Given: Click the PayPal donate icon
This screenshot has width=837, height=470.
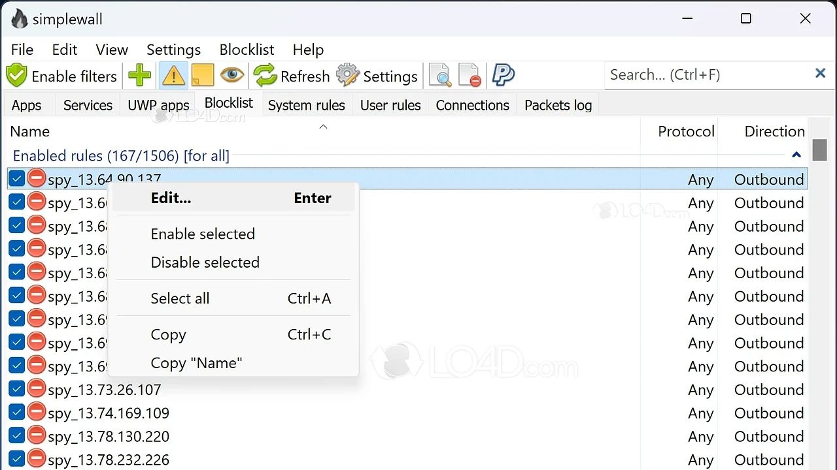Looking at the screenshot, I should pos(503,76).
